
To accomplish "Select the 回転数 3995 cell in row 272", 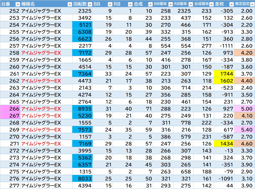I will pyautogui.click(x=82, y=150).
